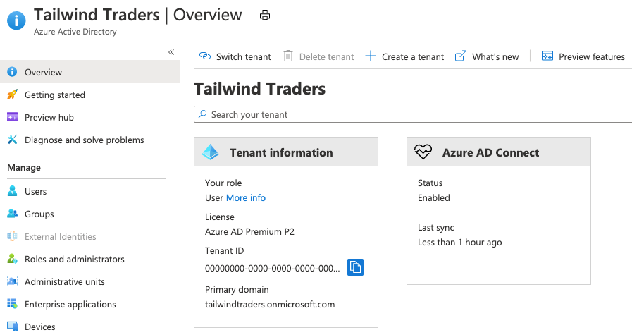632x335 pixels.
Task: Copy the Tenant ID with copy button
Action: (x=355, y=267)
